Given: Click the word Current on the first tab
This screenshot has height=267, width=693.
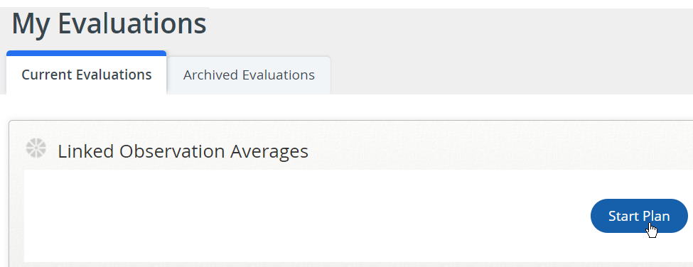Looking at the screenshot, I should (x=47, y=75).
